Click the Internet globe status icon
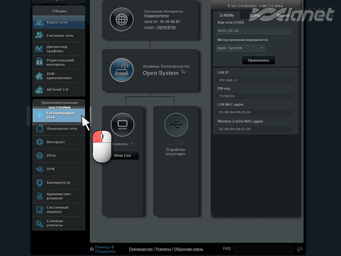The image size is (341, 256). pos(122,20)
